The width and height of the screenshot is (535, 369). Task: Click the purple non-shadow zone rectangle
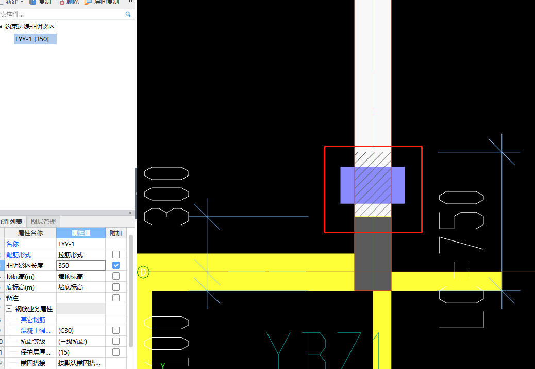(x=373, y=185)
